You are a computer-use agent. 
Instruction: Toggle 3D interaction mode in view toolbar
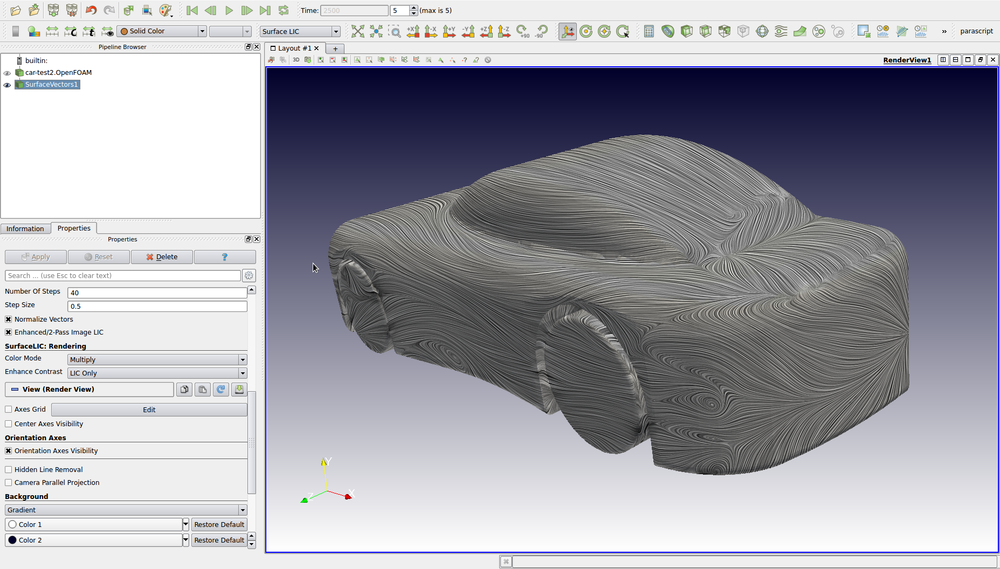coord(296,60)
